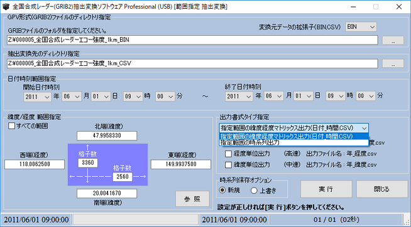
Task: Enable 経度単位出力 checkbox
Action: 228,154
